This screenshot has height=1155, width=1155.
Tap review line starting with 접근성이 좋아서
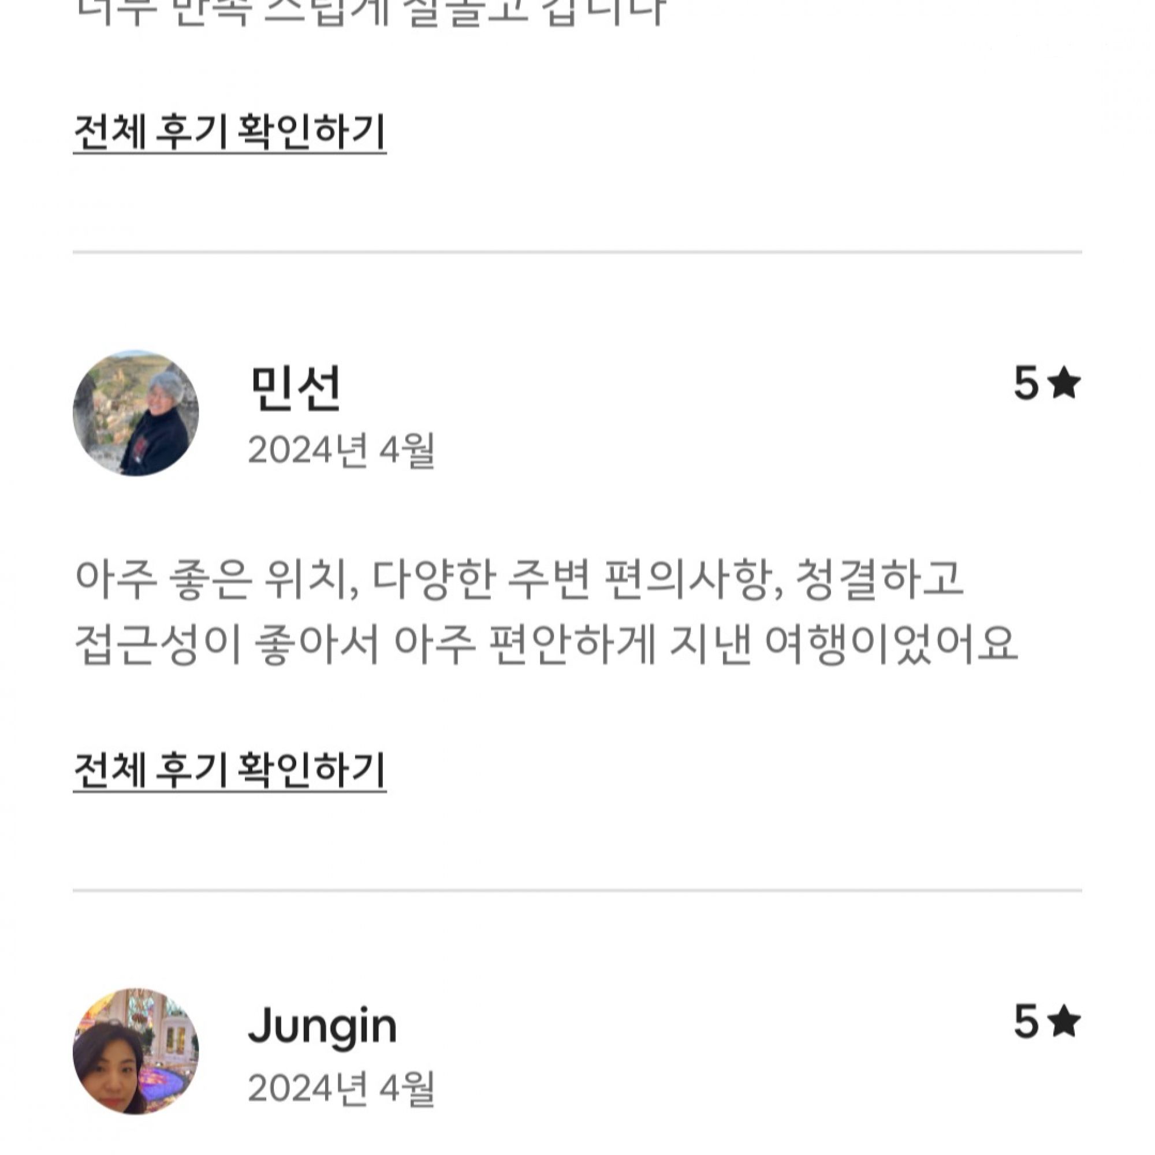pos(545,644)
